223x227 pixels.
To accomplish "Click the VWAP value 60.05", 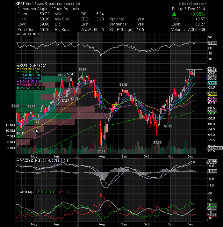I will 99,30.
